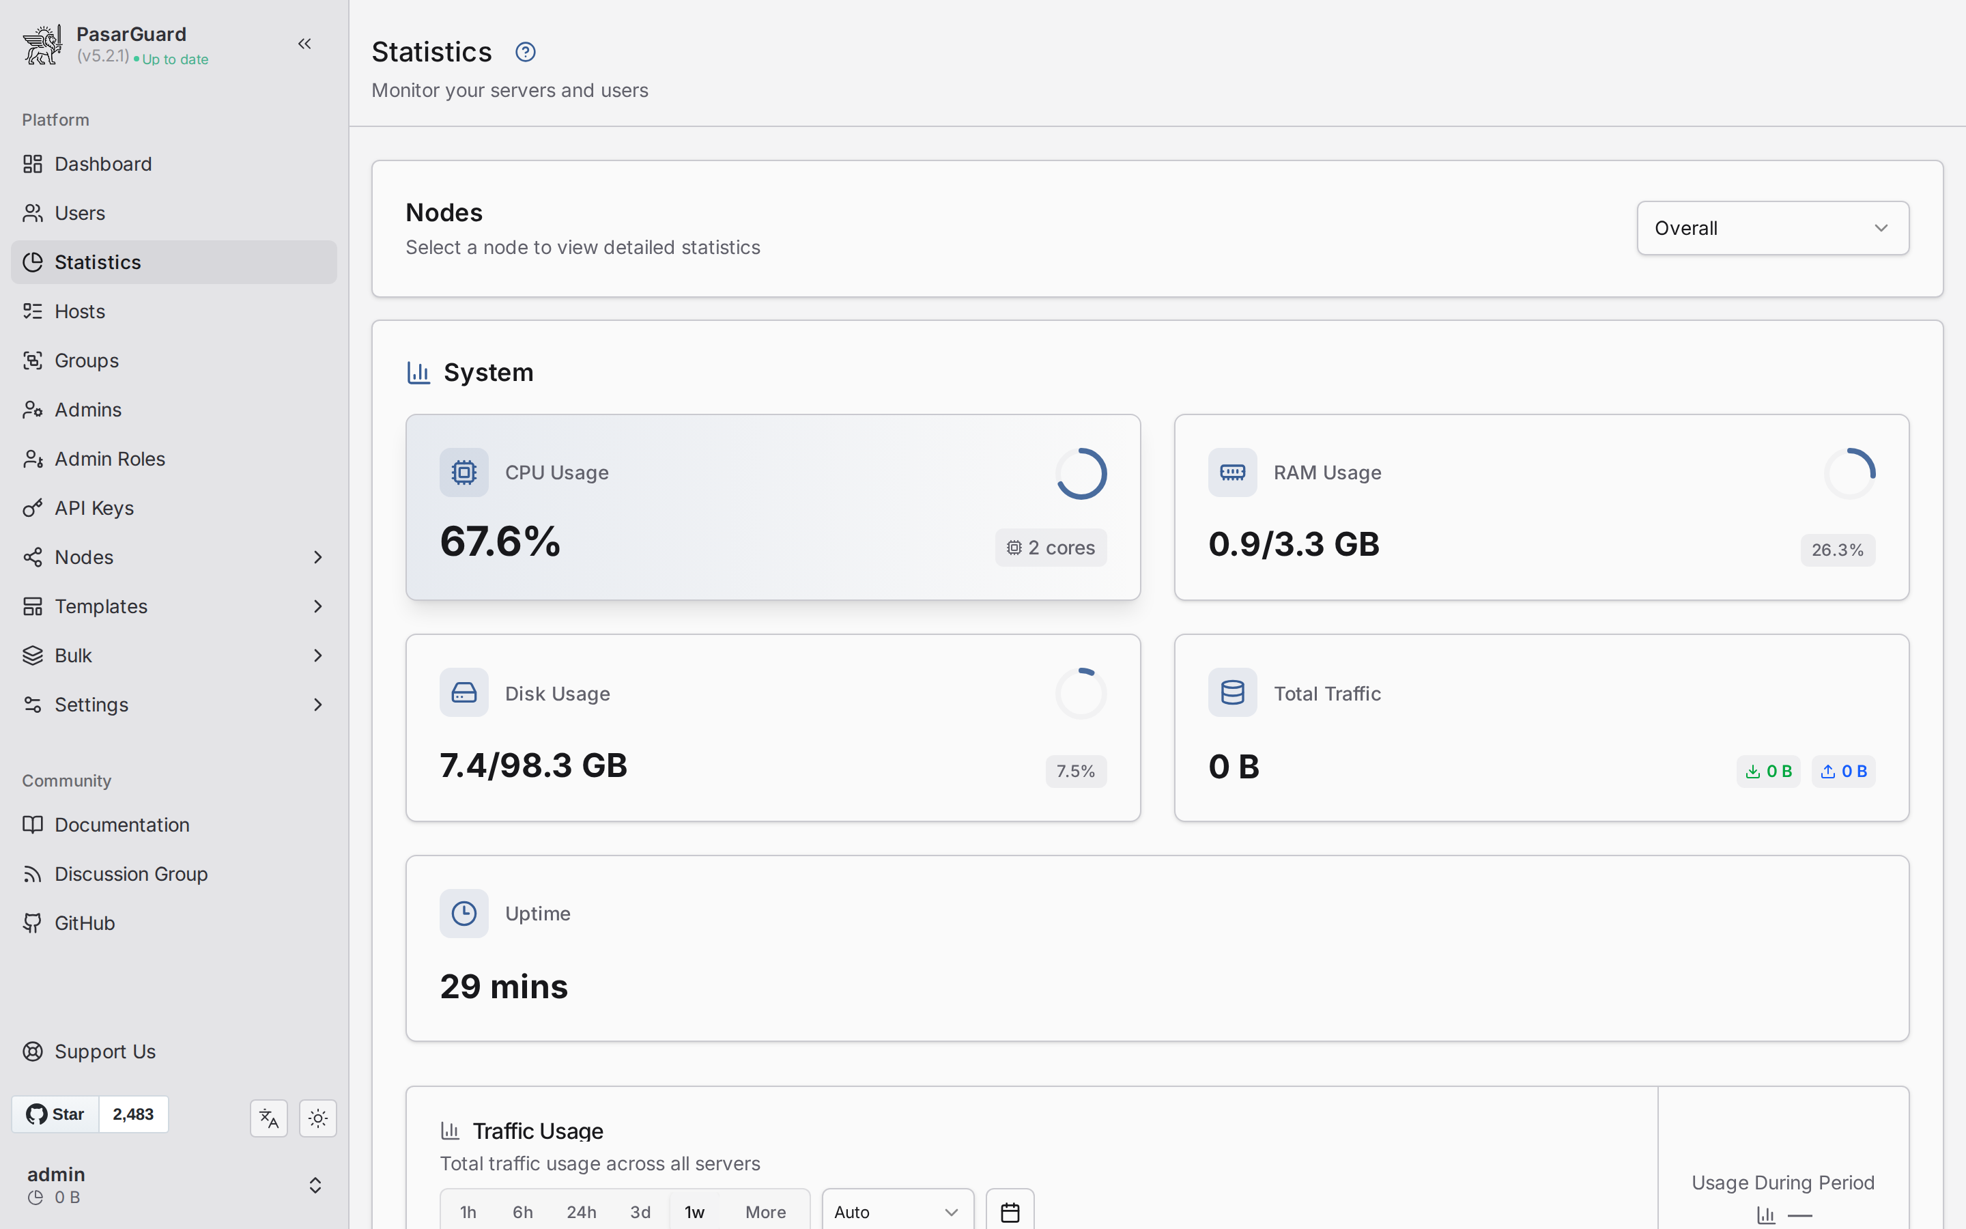Click the Disk usage circular progress ring
Screen dimensions: 1966x1229
coord(1081,693)
